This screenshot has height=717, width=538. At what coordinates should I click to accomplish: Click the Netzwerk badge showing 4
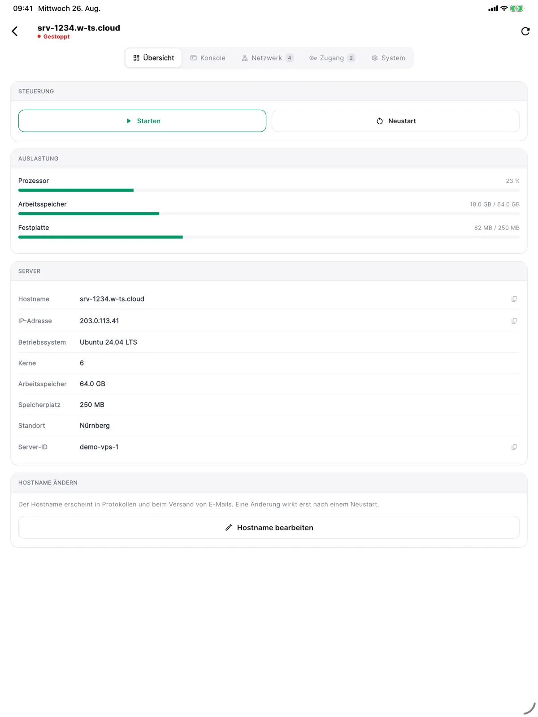290,58
